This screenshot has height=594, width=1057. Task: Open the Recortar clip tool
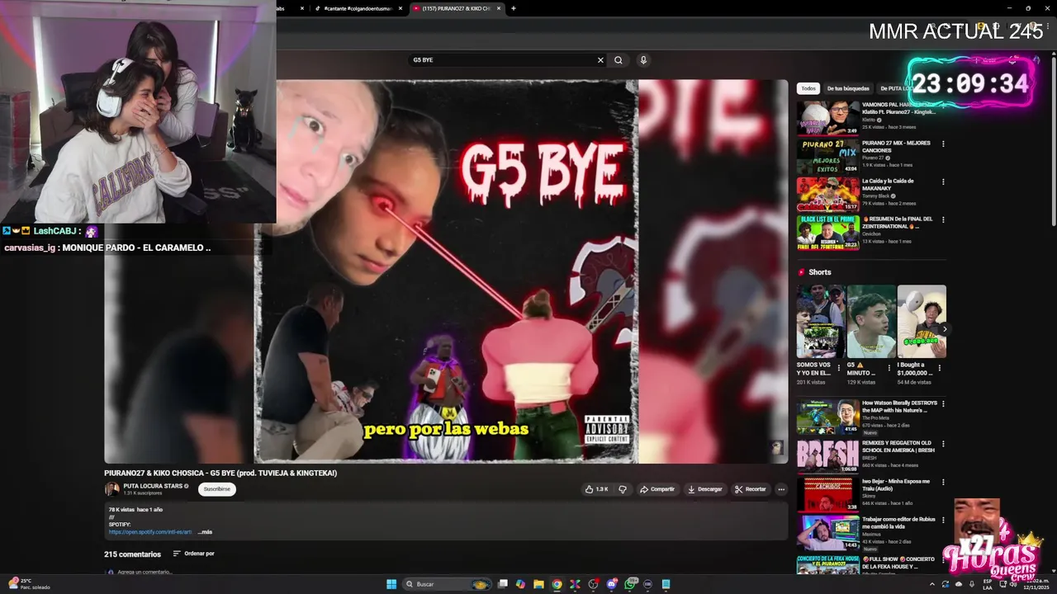point(751,489)
